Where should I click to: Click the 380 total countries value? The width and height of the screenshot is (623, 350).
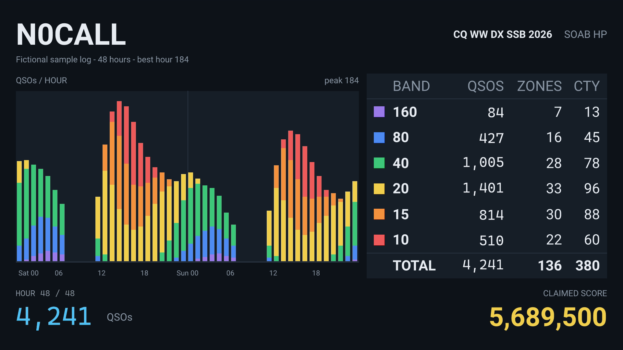(x=588, y=266)
